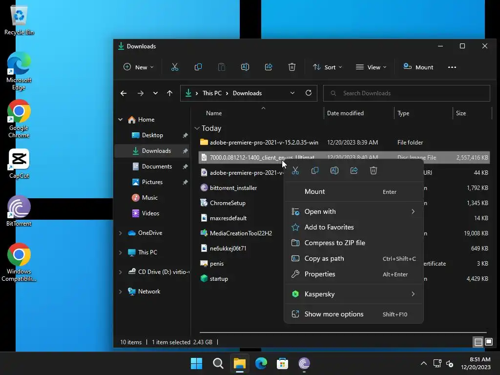The image size is (500, 375).
Task: Expand the This PC tree node
Action: pos(120,252)
